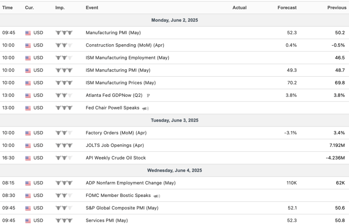Viewport: 349px width, 224px height.
Task: Click the bull importance icons for ADP Nonfarm Employment
Action: [x=64, y=183]
